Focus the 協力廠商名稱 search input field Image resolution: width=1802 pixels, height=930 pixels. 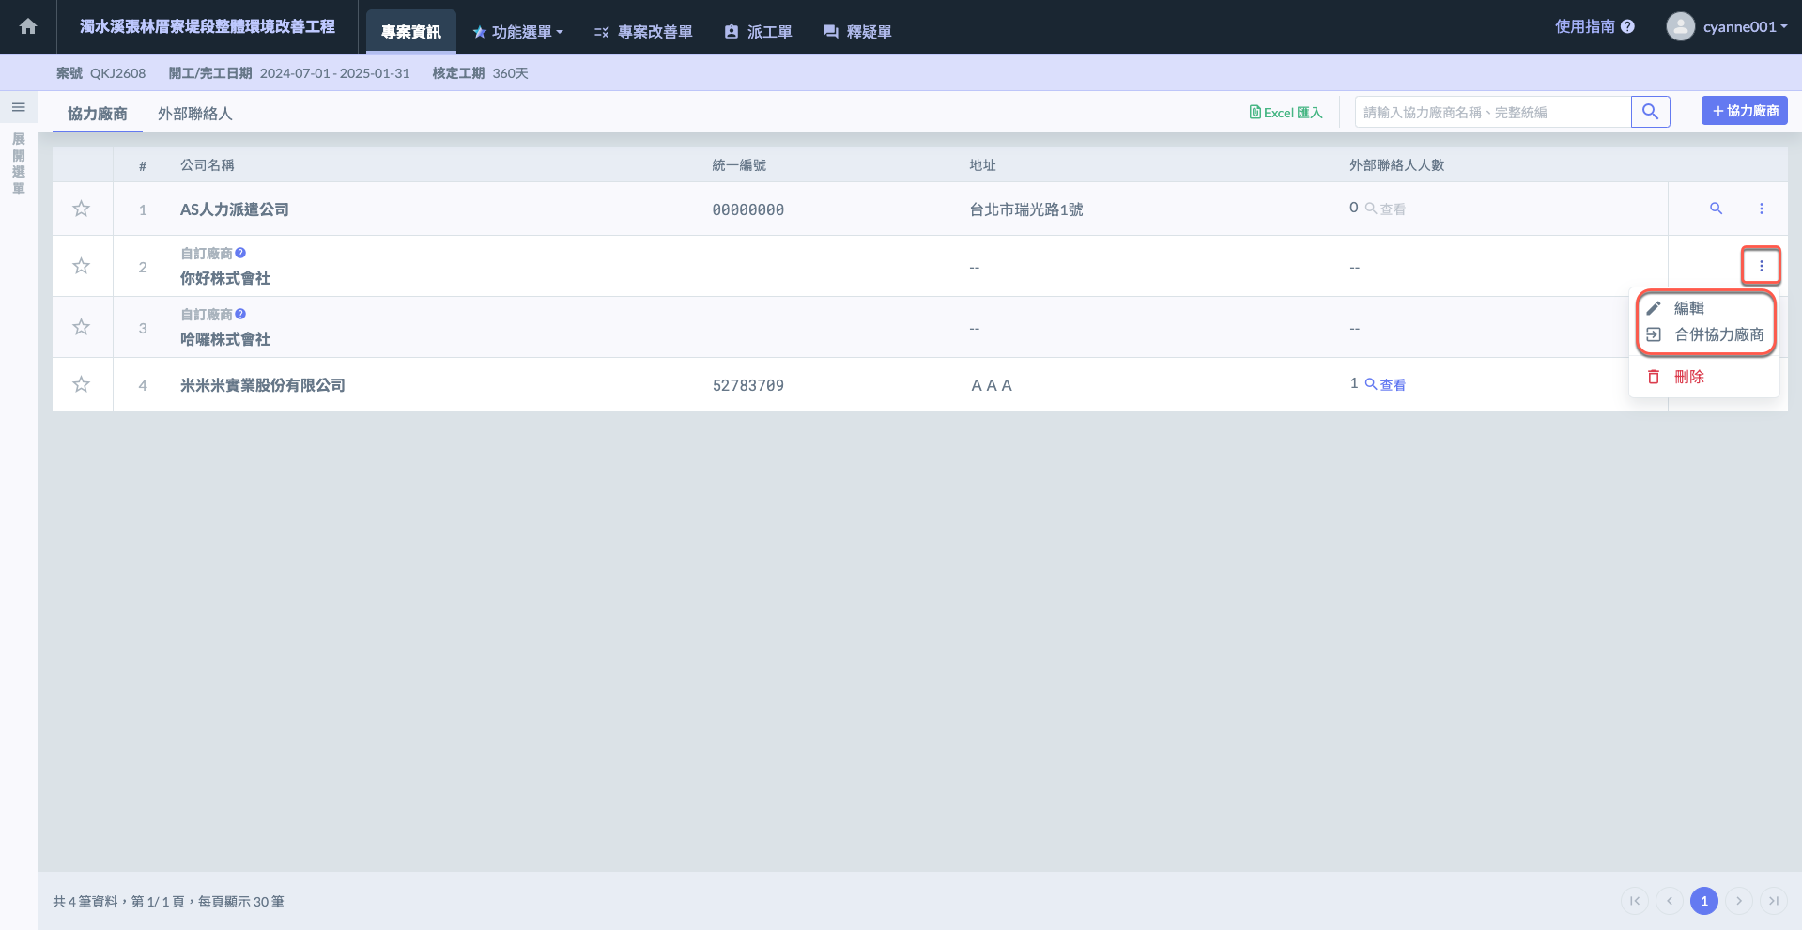tap(1492, 112)
